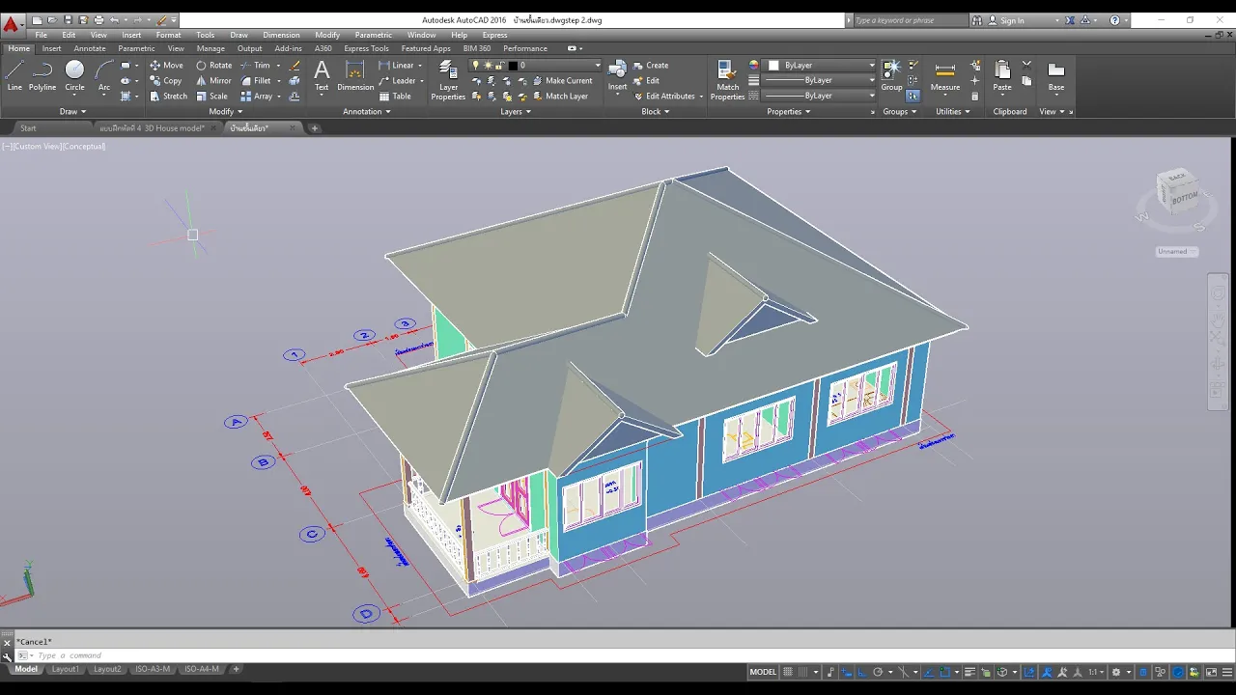Click the Dimension tool
This screenshot has width=1236, height=695.
(355, 75)
